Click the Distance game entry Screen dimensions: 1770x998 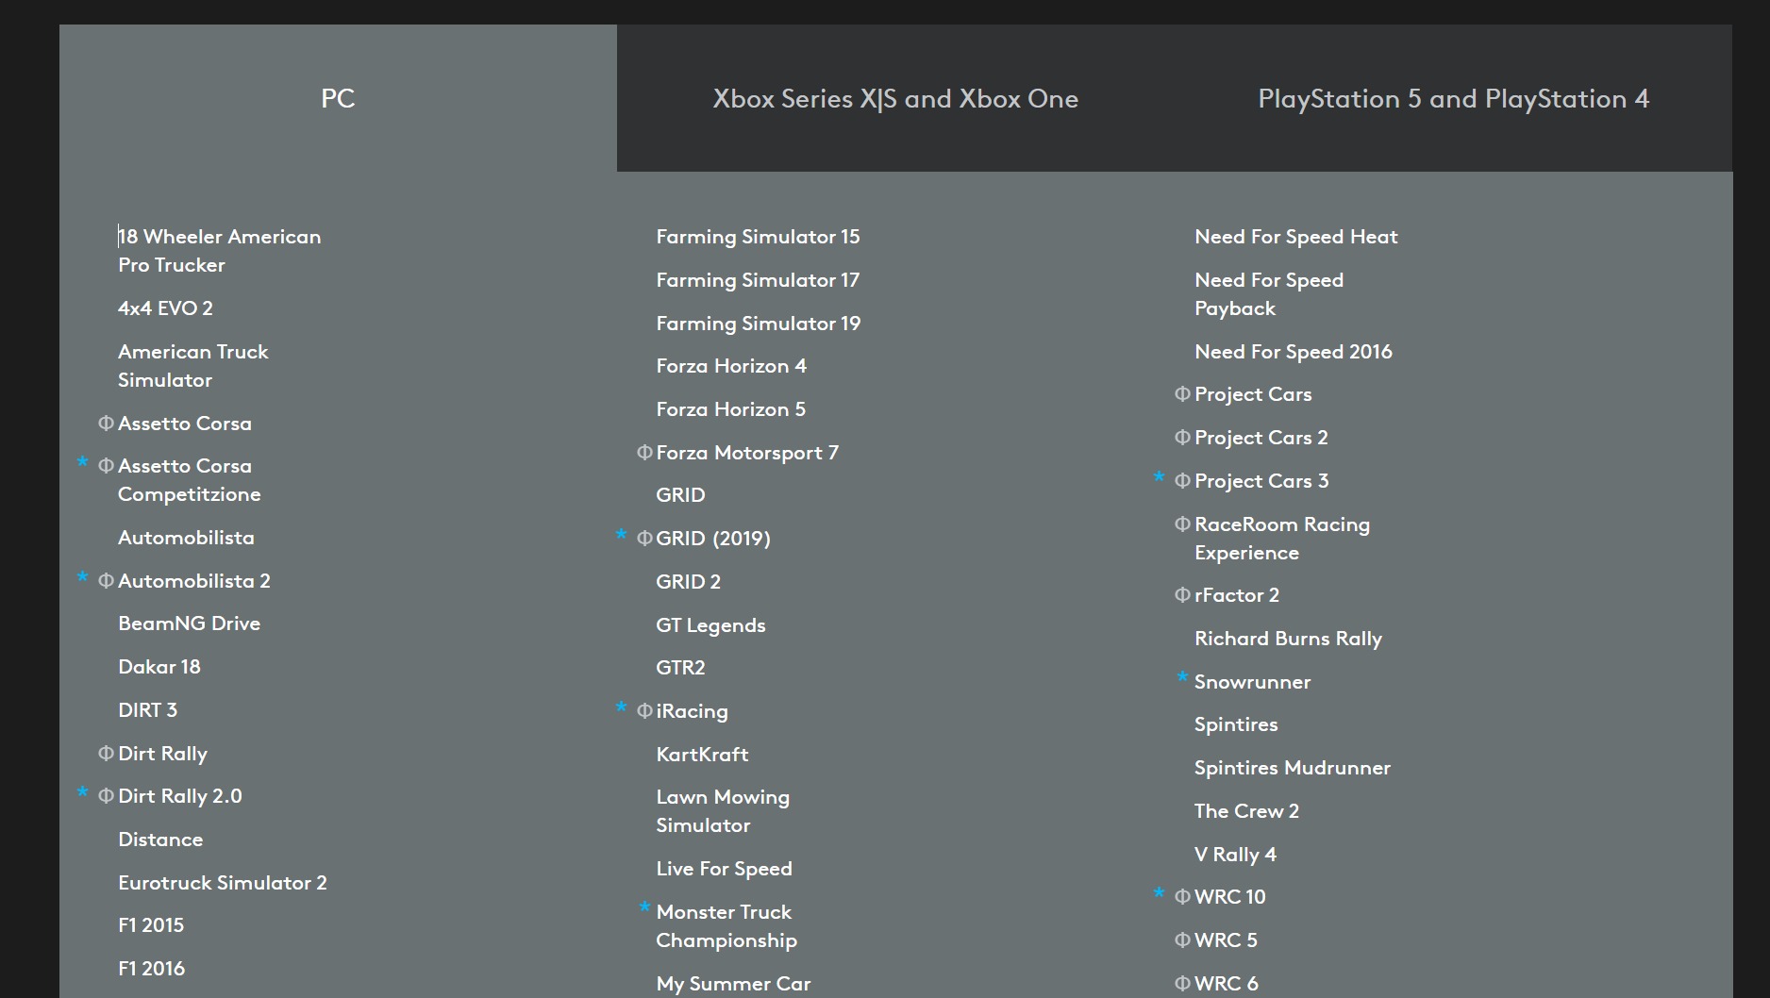click(x=160, y=840)
